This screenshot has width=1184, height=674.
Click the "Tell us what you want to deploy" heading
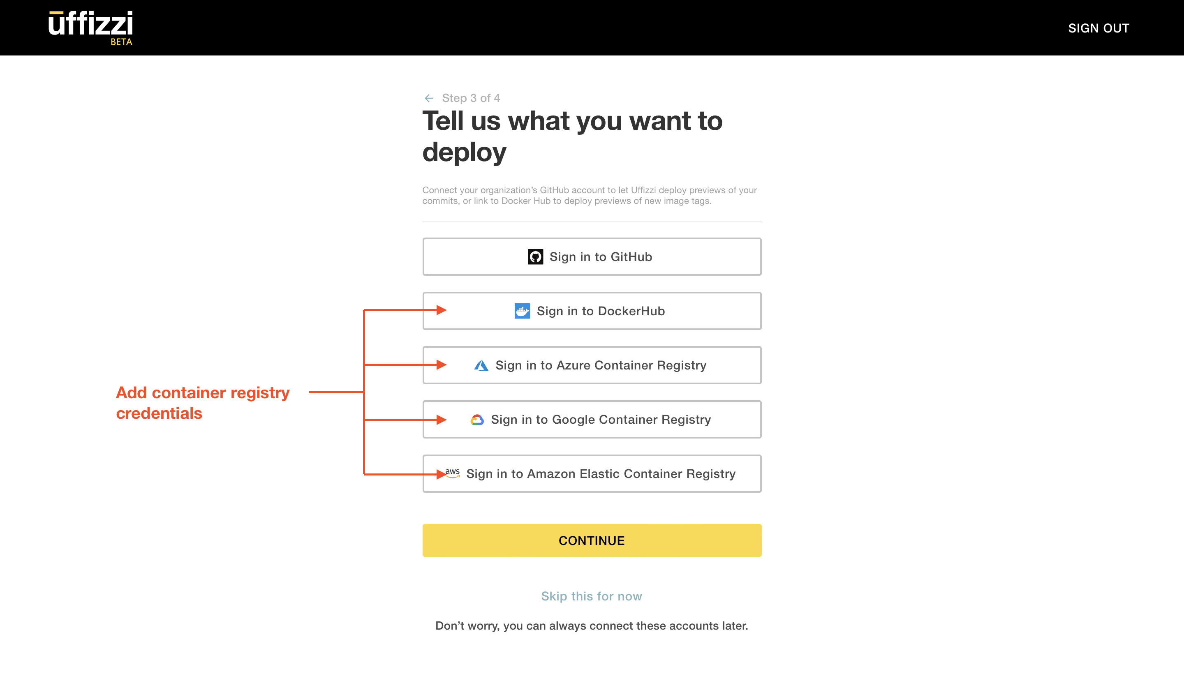[x=572, y=136]
